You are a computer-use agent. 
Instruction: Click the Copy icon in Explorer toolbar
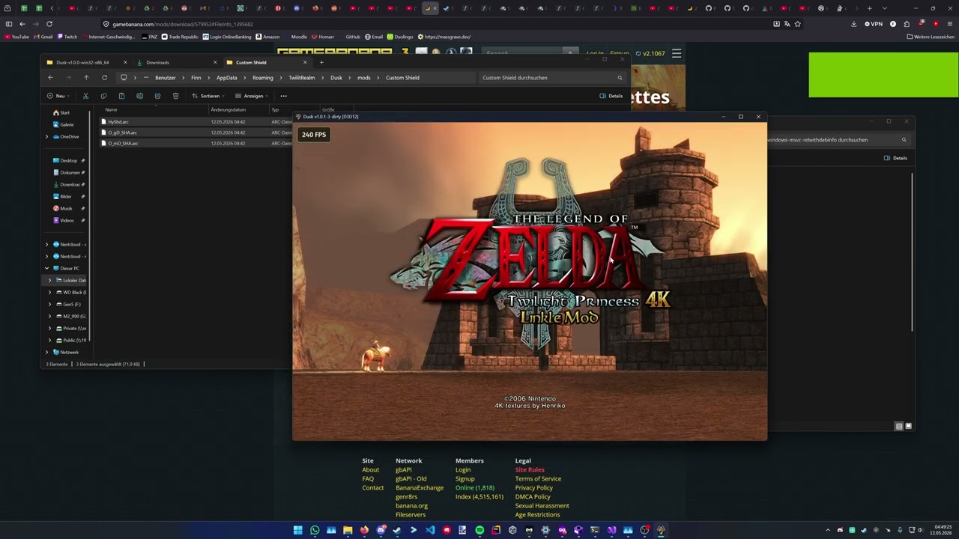pyautogui.click(x=103, y=96)
